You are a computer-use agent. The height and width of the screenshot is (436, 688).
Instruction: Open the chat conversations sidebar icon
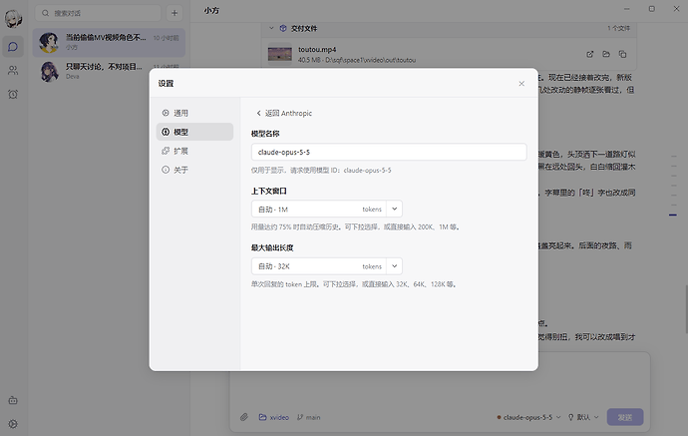(13, 47)
